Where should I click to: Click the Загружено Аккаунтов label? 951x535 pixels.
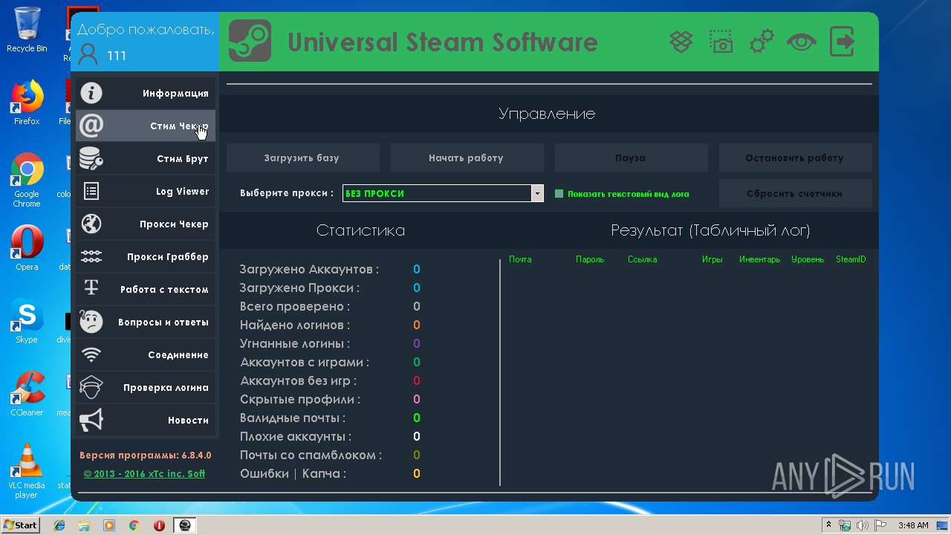[x=309, y=269]
